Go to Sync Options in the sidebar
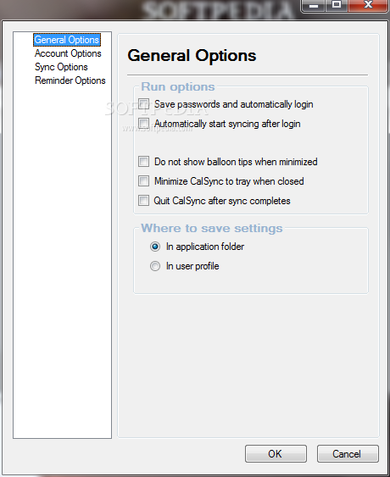The image size is (390, 477). (x=61, y=67)
